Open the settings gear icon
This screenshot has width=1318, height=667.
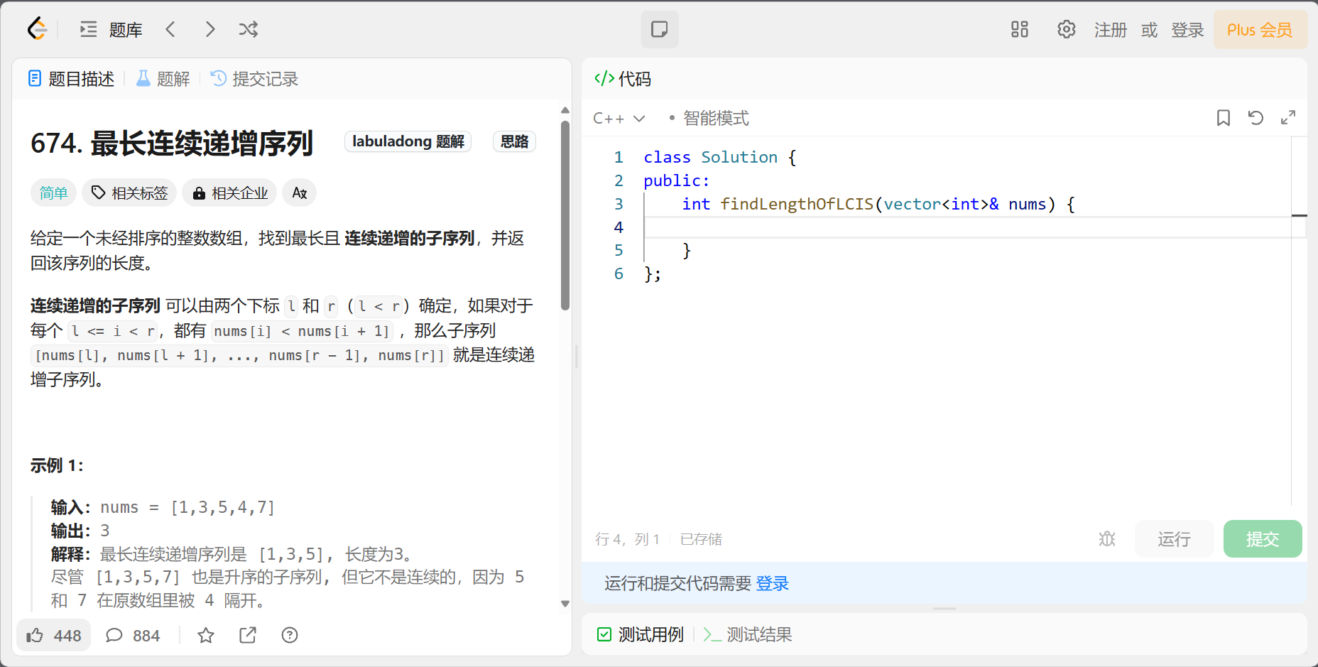pyautogui.click(x=1066, y=29)
